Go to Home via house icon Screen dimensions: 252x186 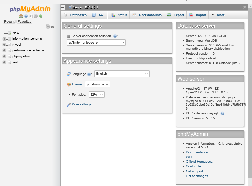point(21,16)
